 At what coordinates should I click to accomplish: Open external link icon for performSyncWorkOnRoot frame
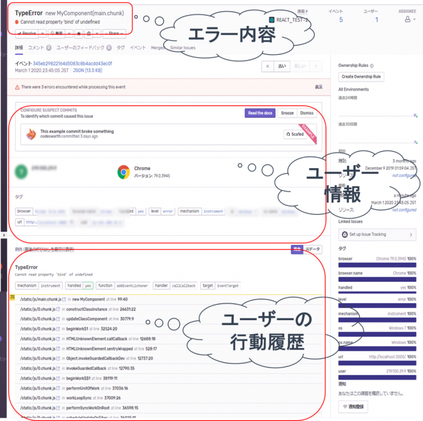tap(58, 408)
